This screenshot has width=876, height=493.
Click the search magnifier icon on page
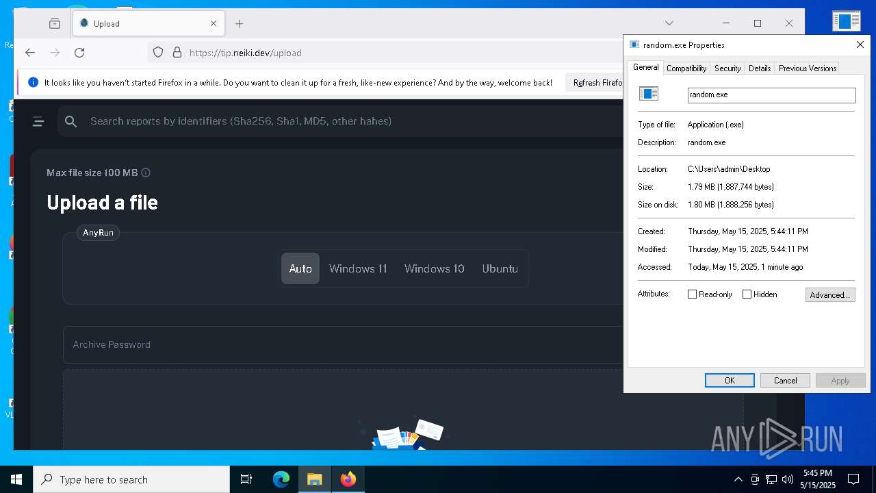[70, 121]
